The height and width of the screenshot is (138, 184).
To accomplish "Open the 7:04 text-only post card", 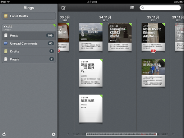I will click(x=91, y=73).
